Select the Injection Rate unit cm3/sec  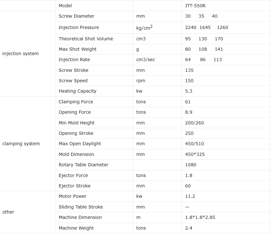[x=146, y=60]
